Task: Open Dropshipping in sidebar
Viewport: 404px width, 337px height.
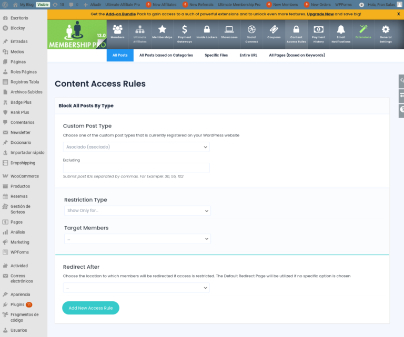Action: tap(24, 163)
